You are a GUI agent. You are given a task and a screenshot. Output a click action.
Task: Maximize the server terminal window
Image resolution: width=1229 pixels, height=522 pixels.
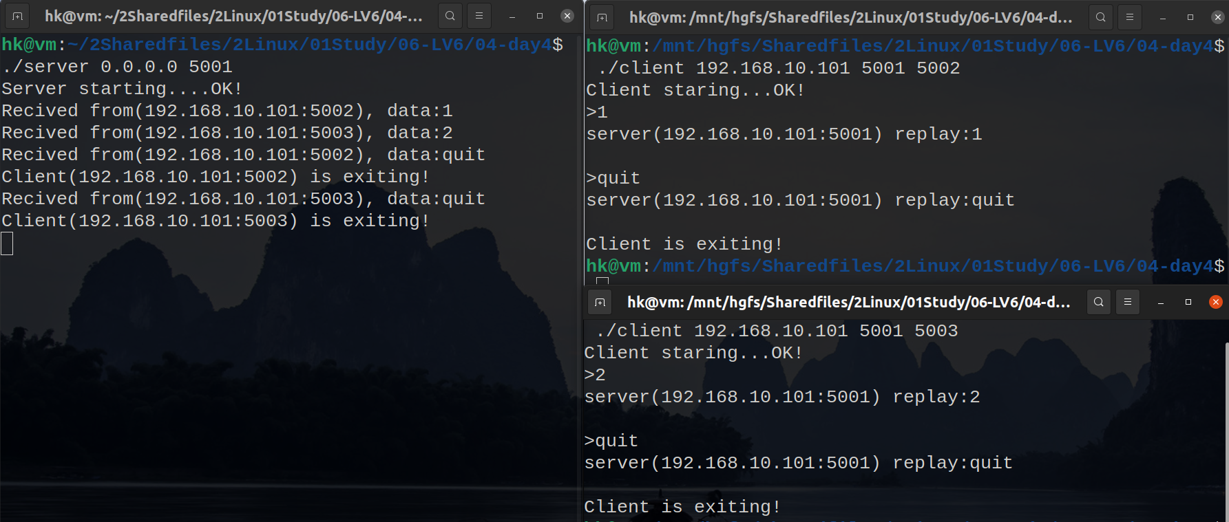tap(540, 16)
